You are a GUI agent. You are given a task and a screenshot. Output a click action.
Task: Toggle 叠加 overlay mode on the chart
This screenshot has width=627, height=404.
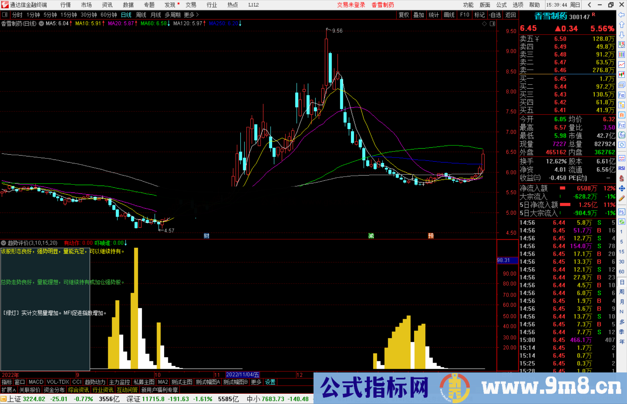419,15
